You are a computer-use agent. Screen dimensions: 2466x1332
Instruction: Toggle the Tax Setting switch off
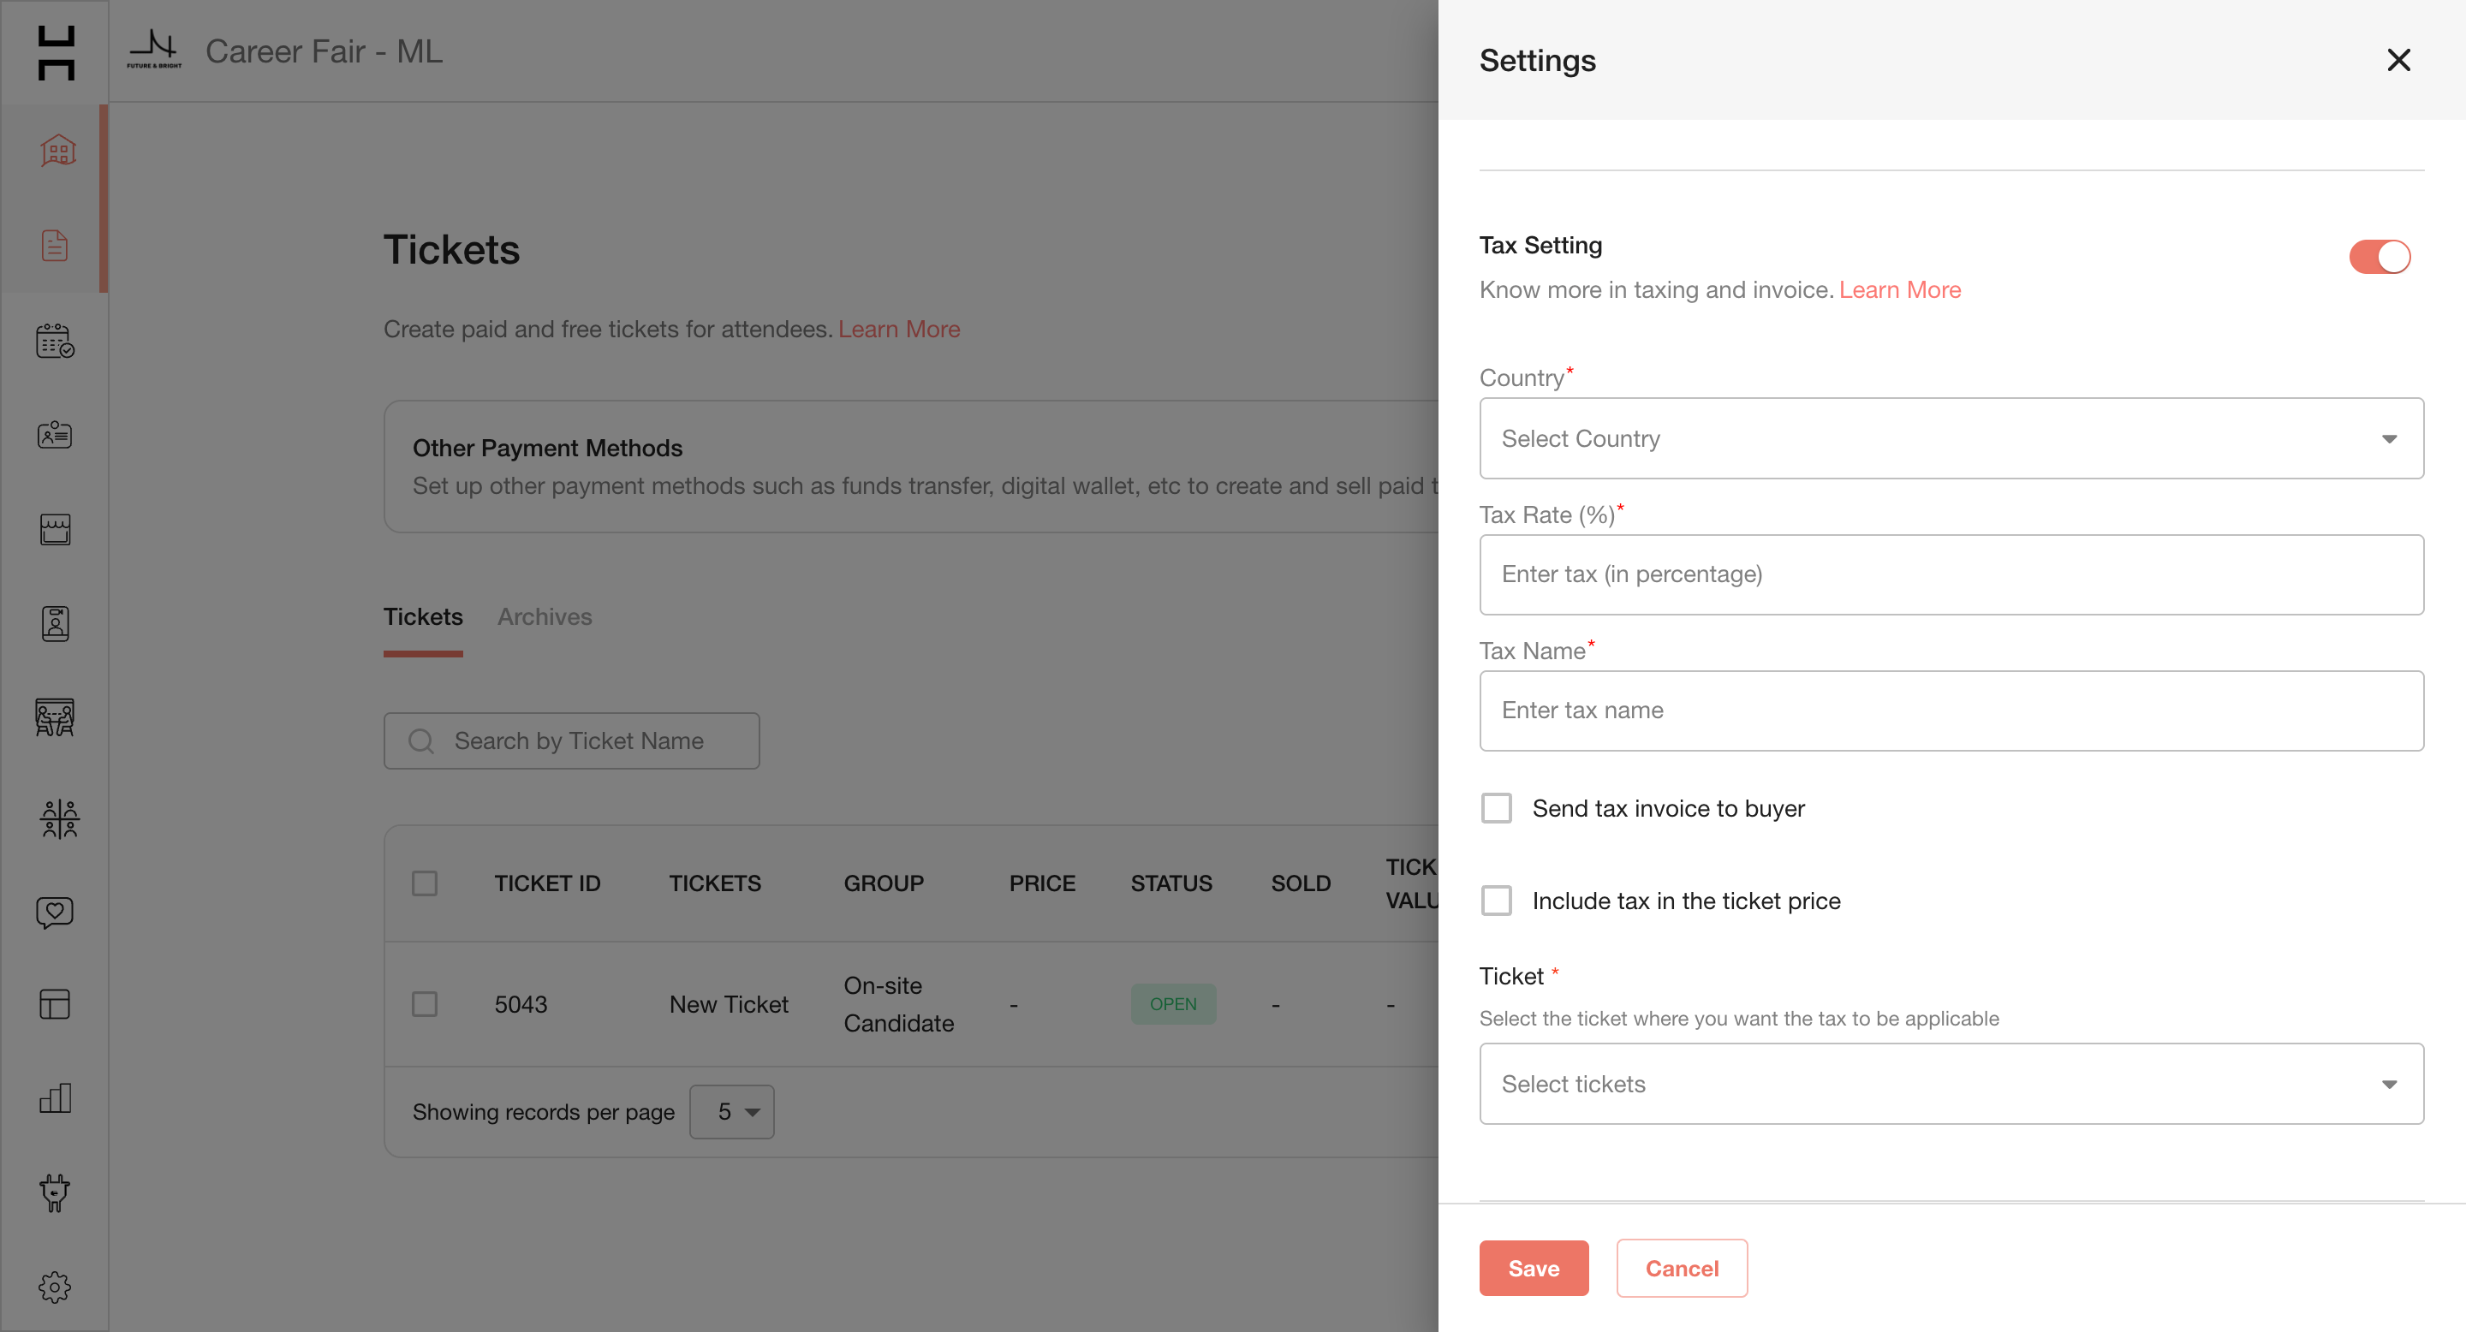pos(2379,257)
